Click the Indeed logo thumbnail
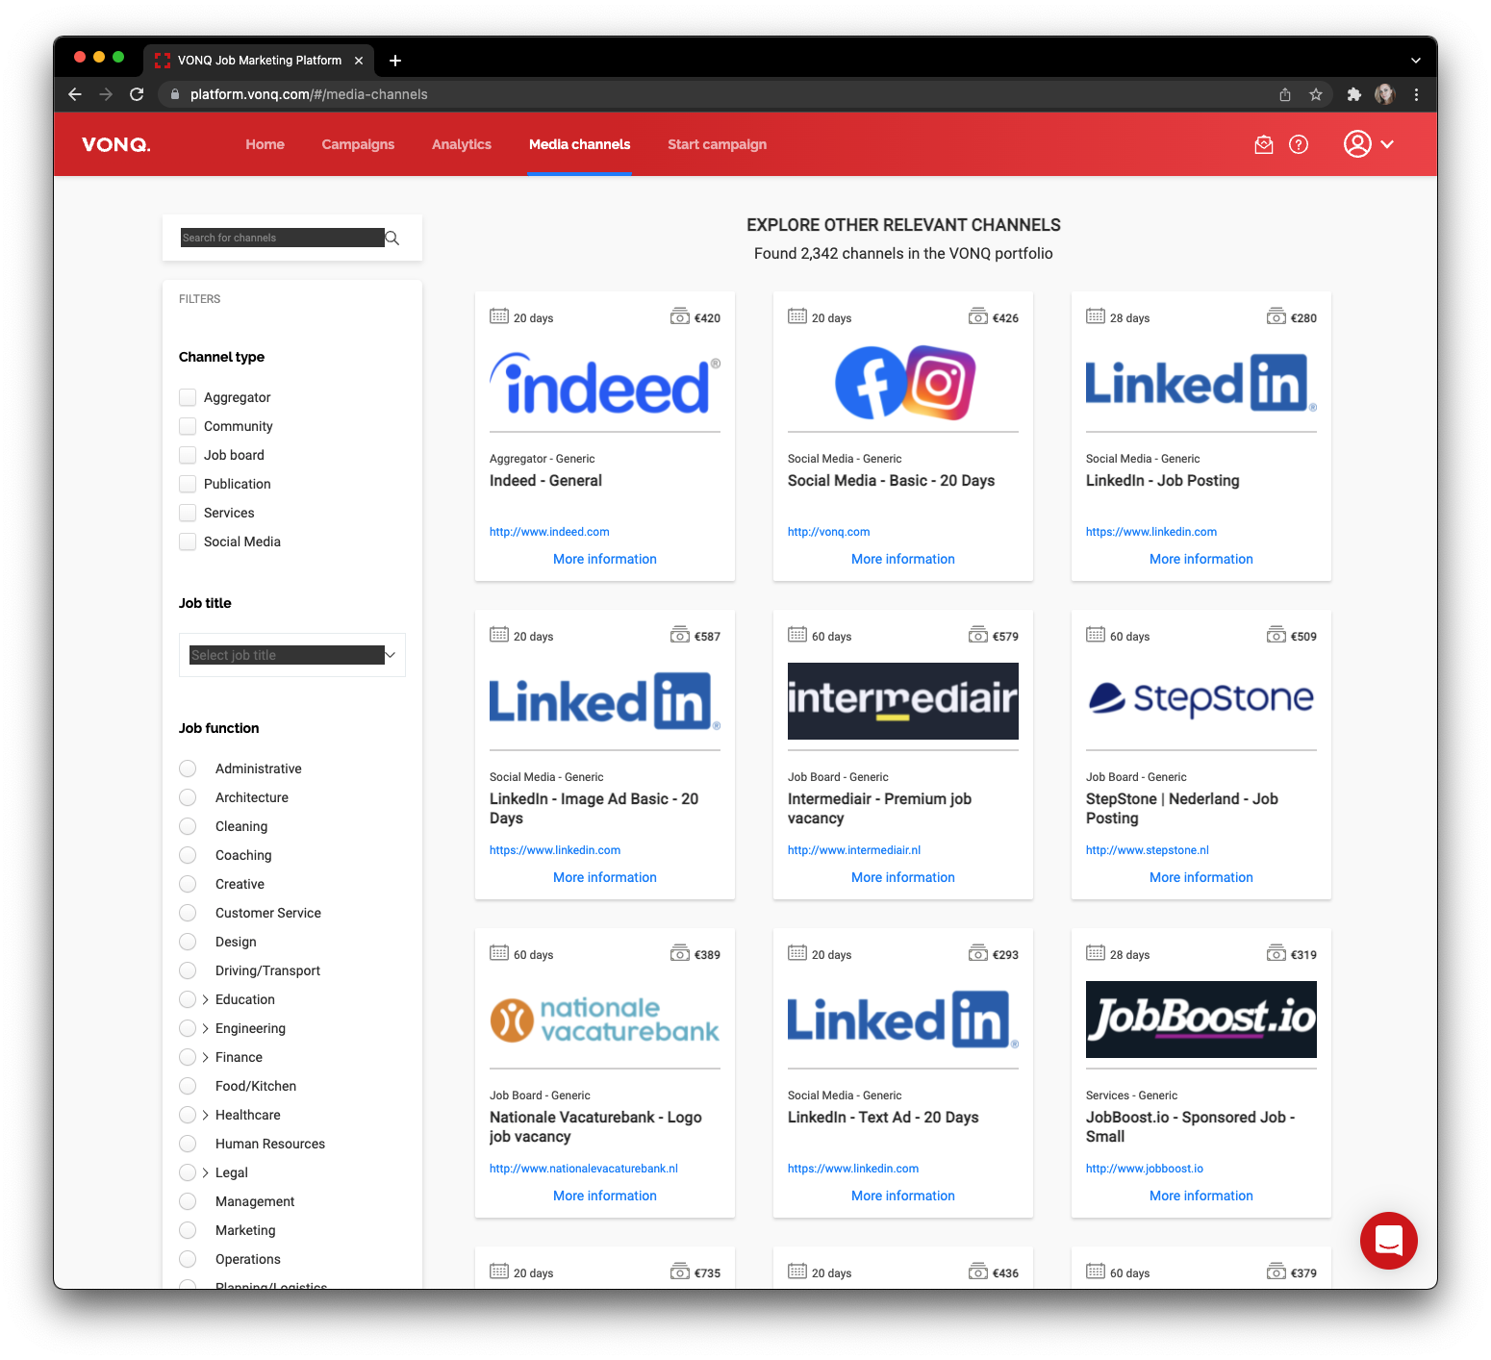 (605, 384)
